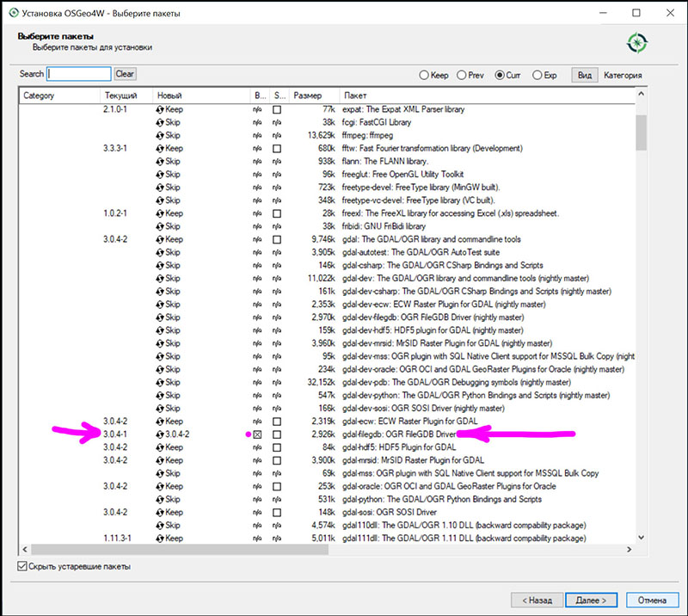Uncheck Hide obsolete packages checkbox
The height and width of the screenshot is (616, 688).
[x=22, y=566]
